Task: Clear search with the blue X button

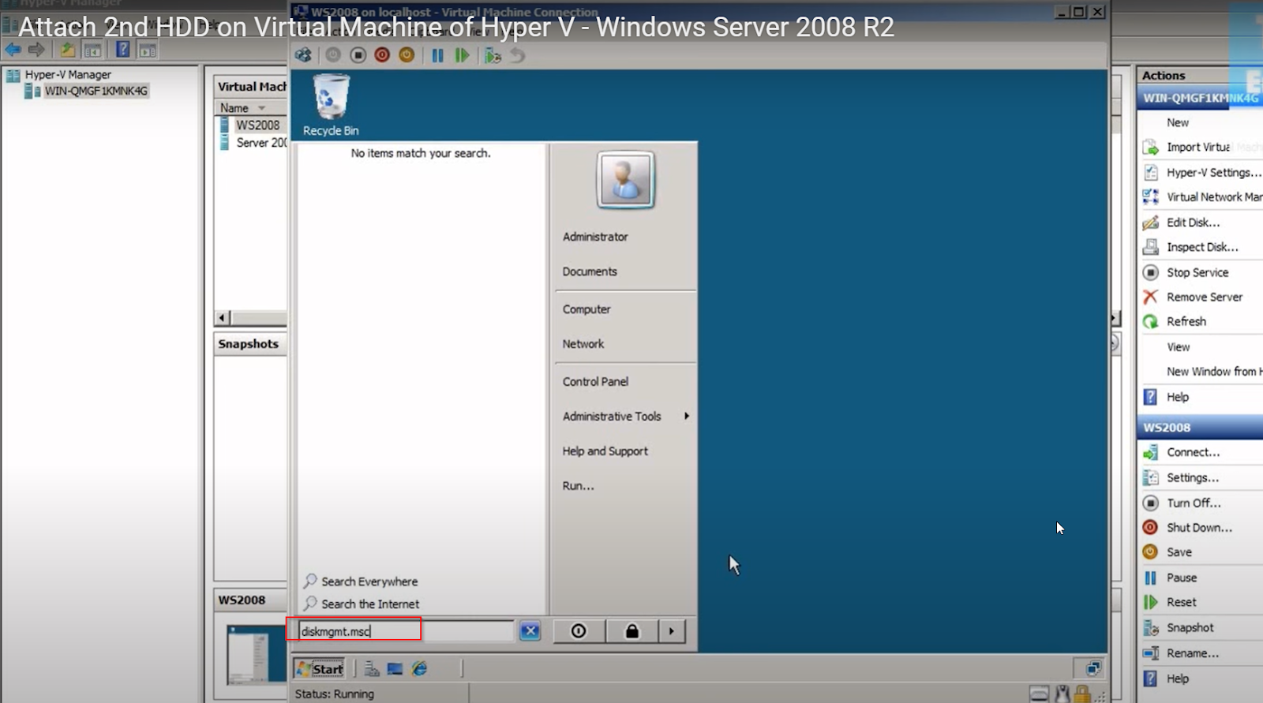Action: (530, 630)
